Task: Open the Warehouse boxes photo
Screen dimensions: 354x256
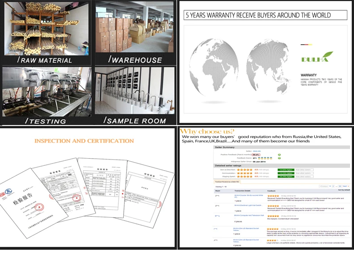Action: point(134,27)
